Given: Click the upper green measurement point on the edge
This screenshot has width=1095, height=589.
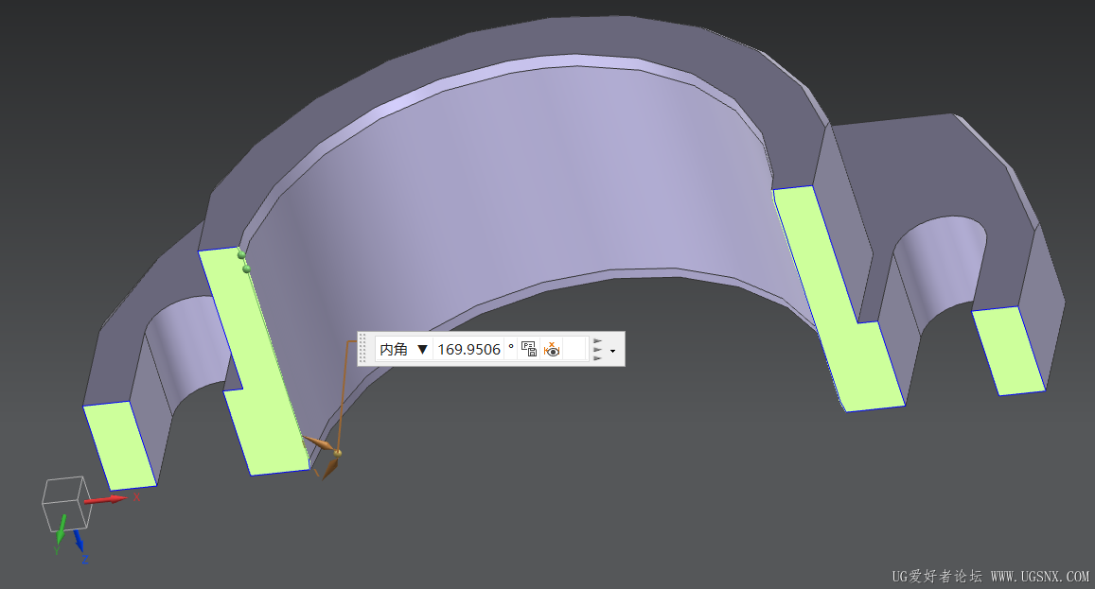Looking at the screenshot, I should pos(241,255).
